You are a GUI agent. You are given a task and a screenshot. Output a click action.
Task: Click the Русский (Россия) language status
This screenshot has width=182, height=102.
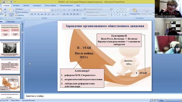point(28,101)
